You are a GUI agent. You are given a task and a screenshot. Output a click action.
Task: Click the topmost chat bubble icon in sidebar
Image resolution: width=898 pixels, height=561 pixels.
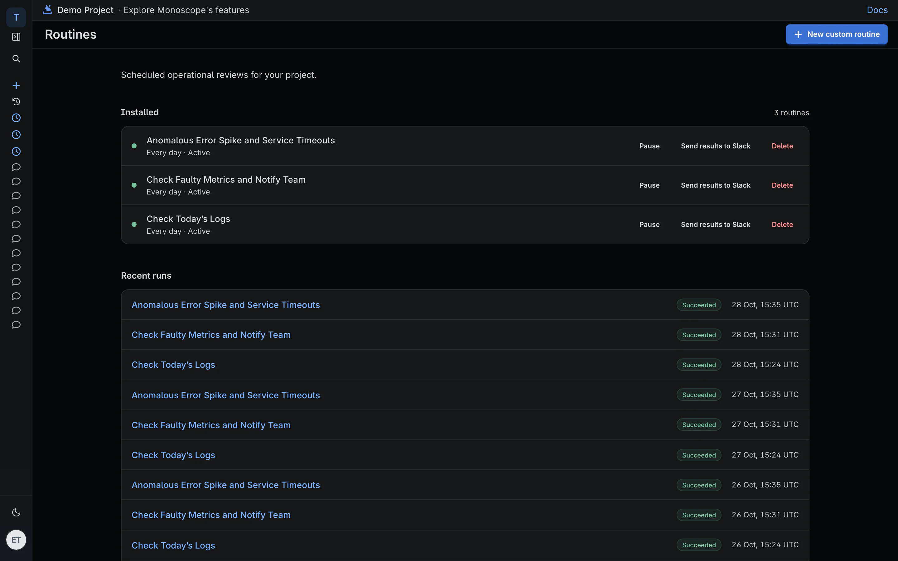coord(16,167)
